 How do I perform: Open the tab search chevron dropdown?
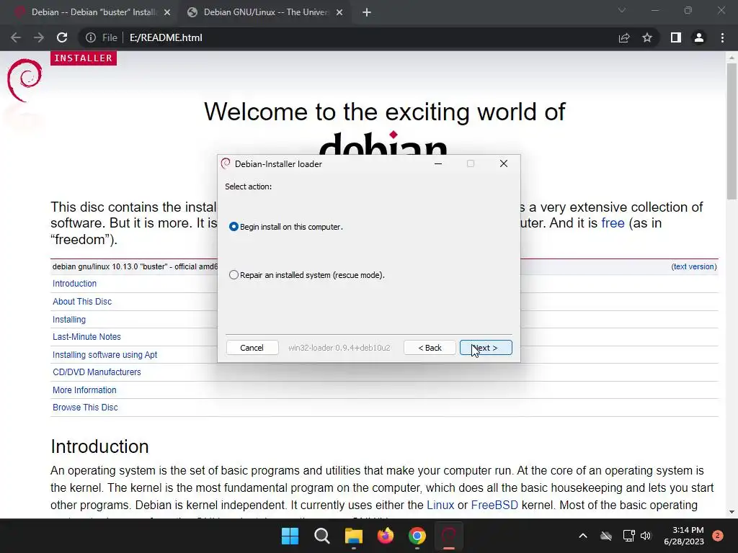622,10
